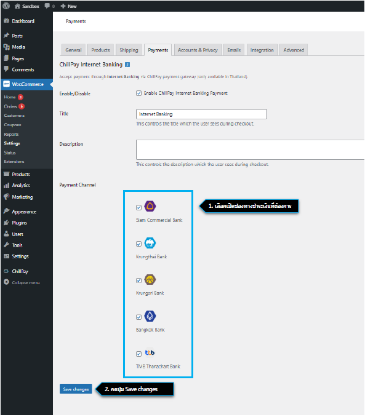Switch to the Integration tab
This screenshot has width=365, height=417.
(262, 50)
